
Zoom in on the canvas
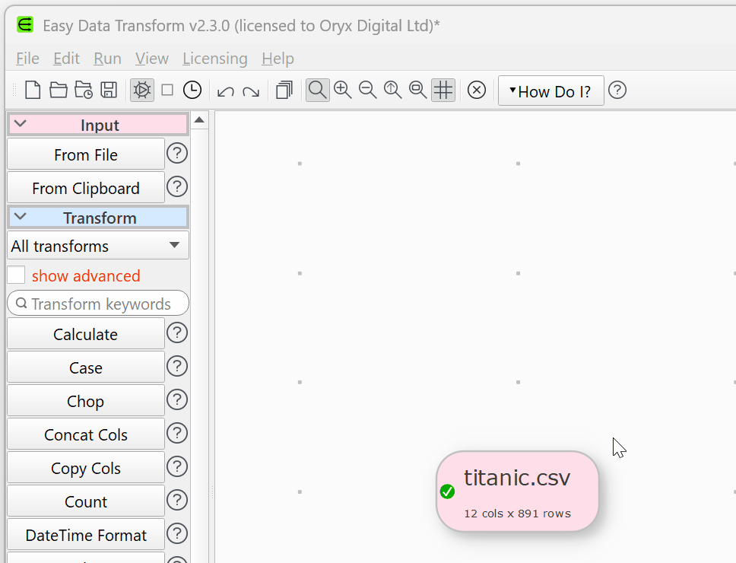343,91
